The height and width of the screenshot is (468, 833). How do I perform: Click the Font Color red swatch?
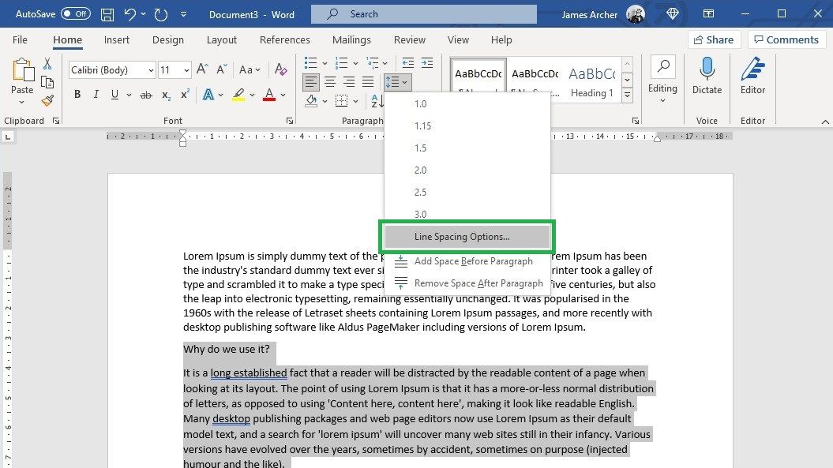pyautogui.click(x=269, y=94)
